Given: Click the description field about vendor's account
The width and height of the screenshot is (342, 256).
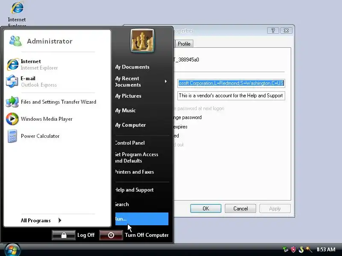Looking at the screenshot, I should coord(231,96).
